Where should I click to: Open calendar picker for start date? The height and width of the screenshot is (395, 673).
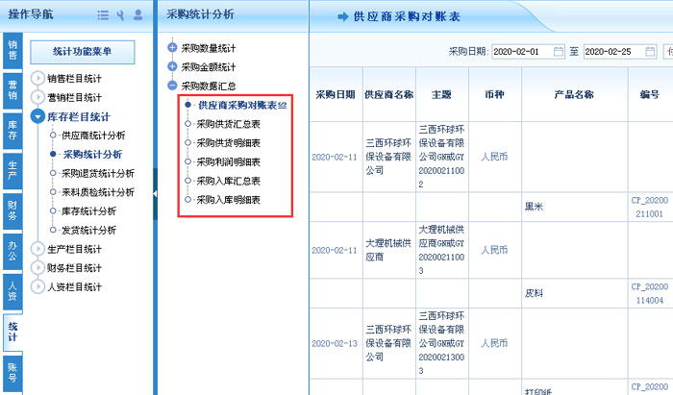point(559,52)
